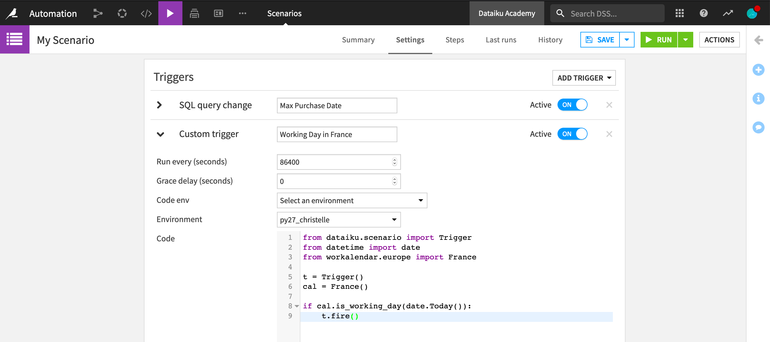Switch to the Last runs tab
The height and width of the screenshot is (342, 770).
(x=501, y=39)
